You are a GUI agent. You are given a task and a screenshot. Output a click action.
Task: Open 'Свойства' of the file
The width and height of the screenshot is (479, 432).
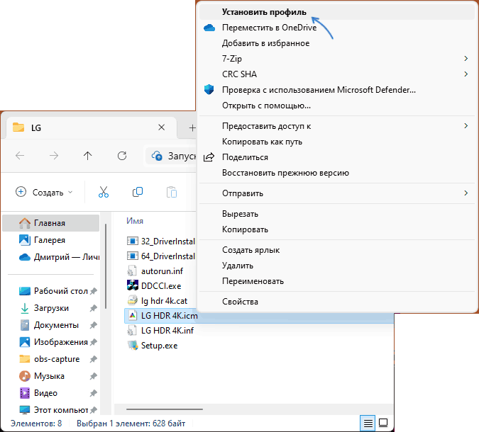337,302
